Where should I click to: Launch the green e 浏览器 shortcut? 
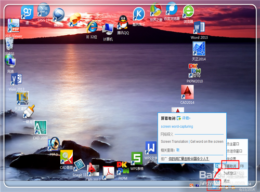188,11
